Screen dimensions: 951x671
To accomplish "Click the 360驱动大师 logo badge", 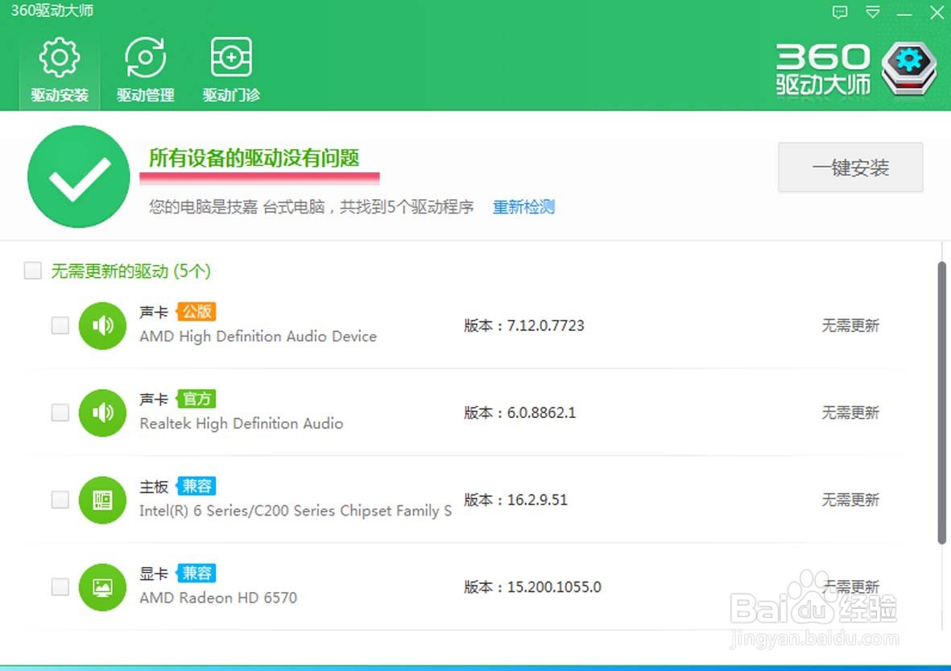I will click(908, 68).
